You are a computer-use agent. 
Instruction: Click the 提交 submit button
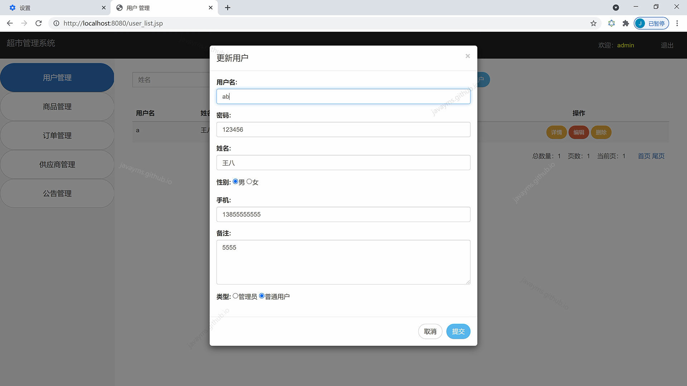458,331
